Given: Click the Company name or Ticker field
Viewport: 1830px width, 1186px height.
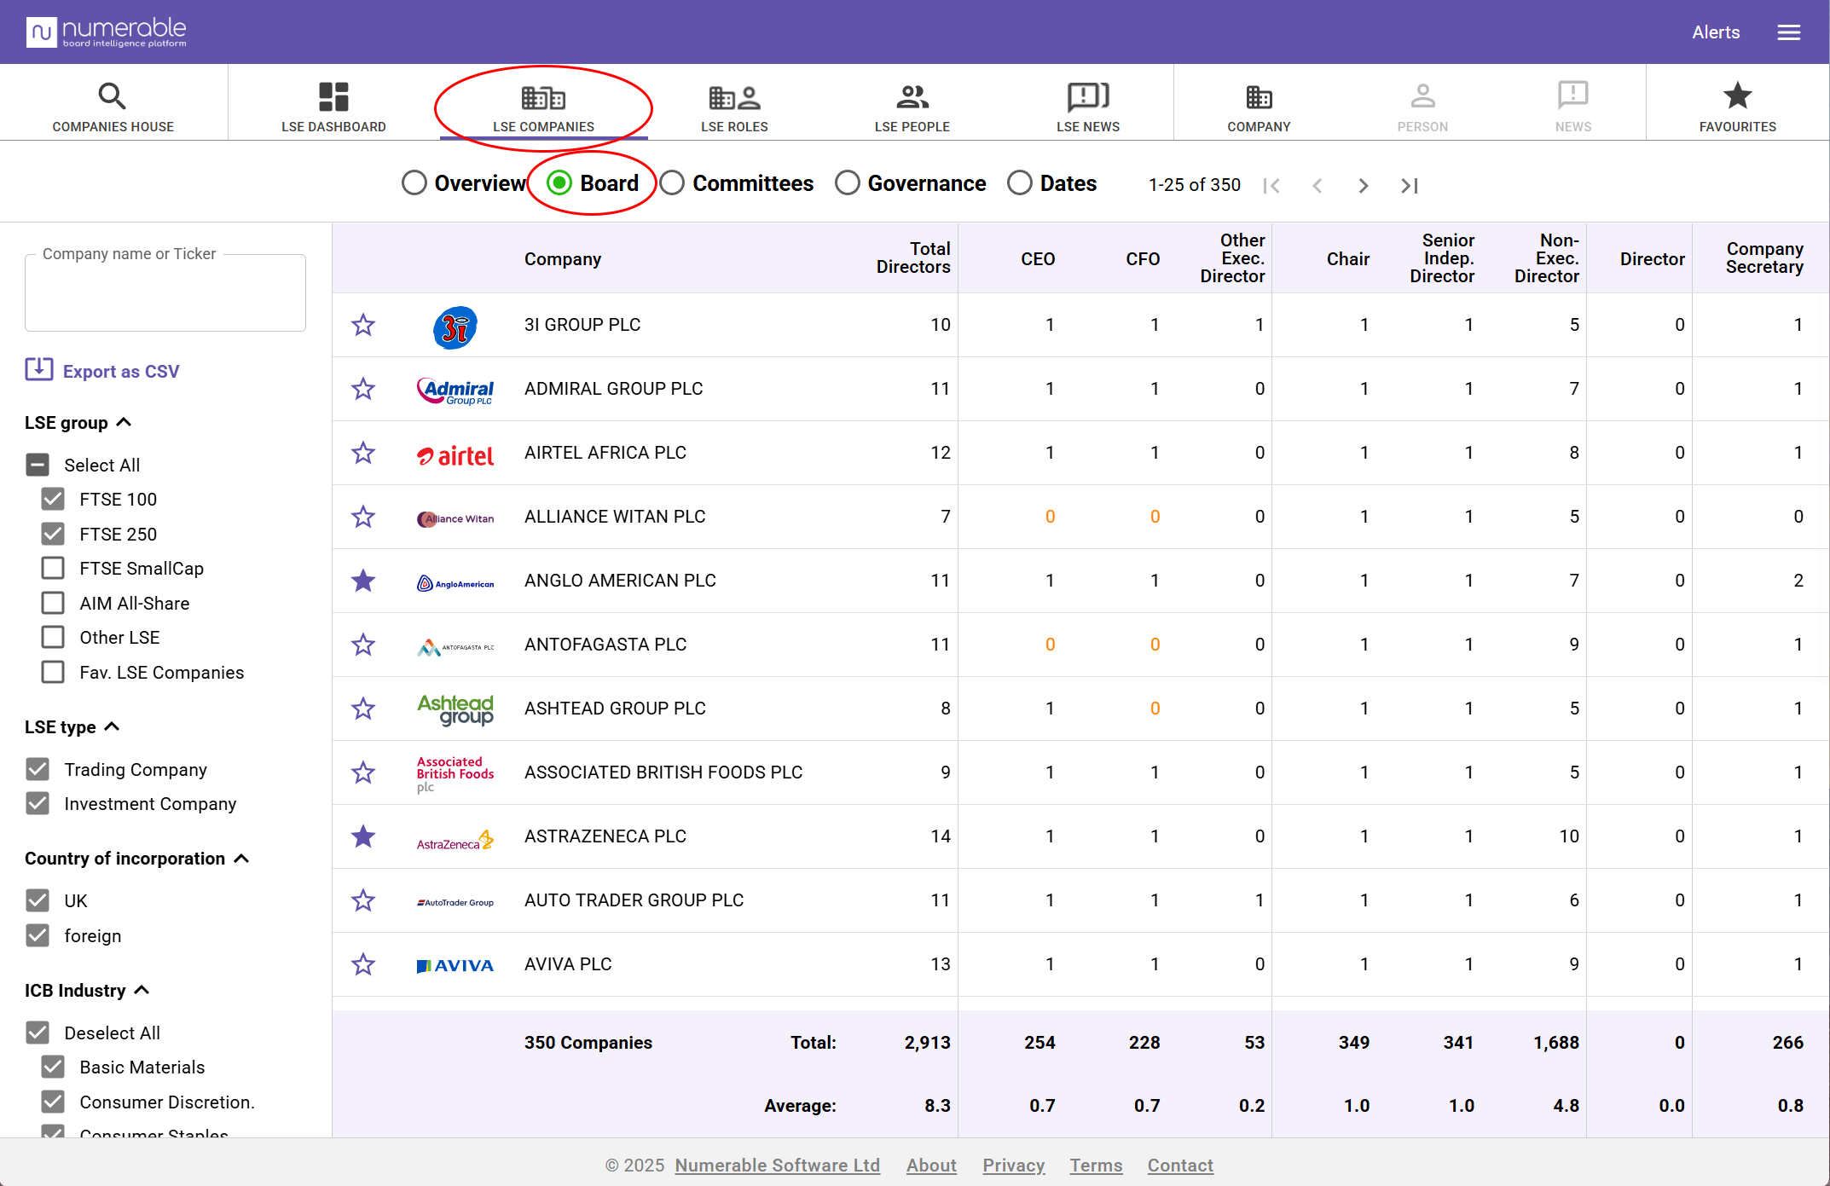Looking at the screenshot, I should (x=165, y=293).
